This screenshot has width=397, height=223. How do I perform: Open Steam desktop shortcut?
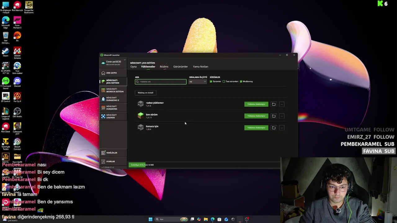tap(6, 52)
